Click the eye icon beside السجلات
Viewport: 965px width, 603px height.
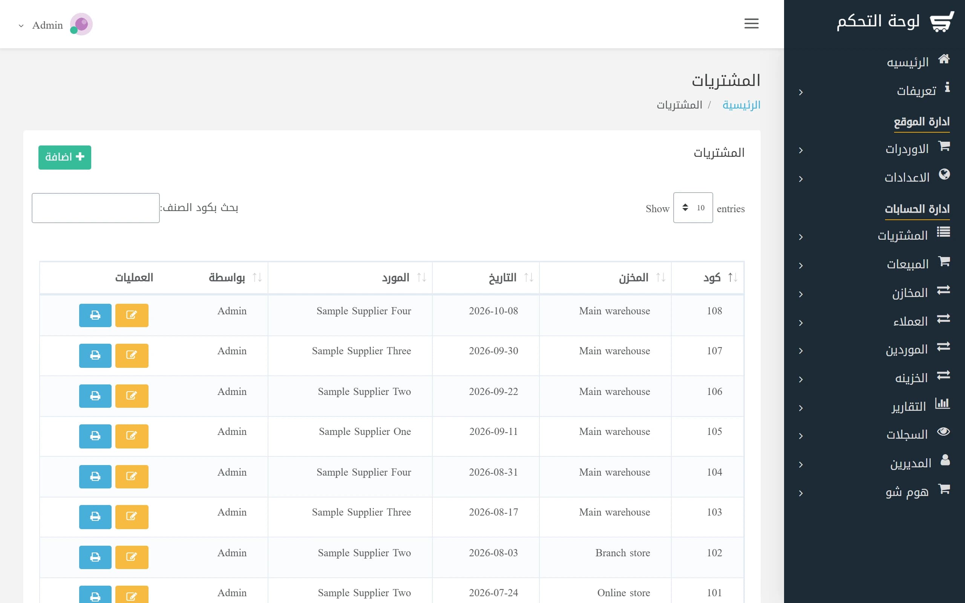coord(944,432)
